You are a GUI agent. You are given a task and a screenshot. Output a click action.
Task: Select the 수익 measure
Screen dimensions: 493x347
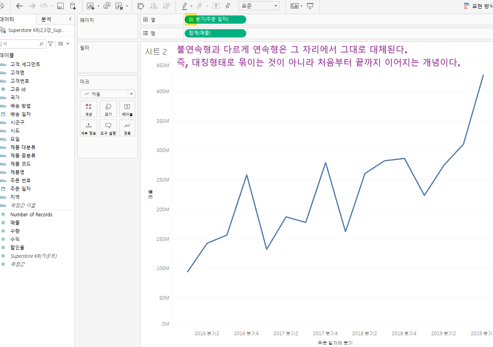[15, 240]
